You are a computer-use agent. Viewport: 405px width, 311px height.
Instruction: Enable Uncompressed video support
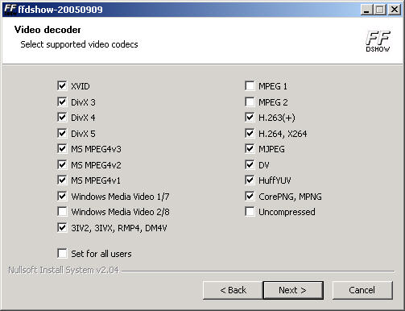(x=250, y=212)
